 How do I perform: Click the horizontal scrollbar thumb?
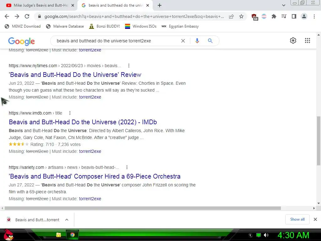tap(143, 208)
